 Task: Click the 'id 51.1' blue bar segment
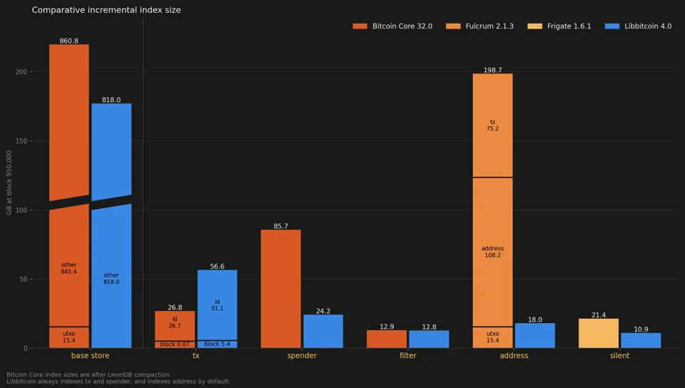point(217,305)
